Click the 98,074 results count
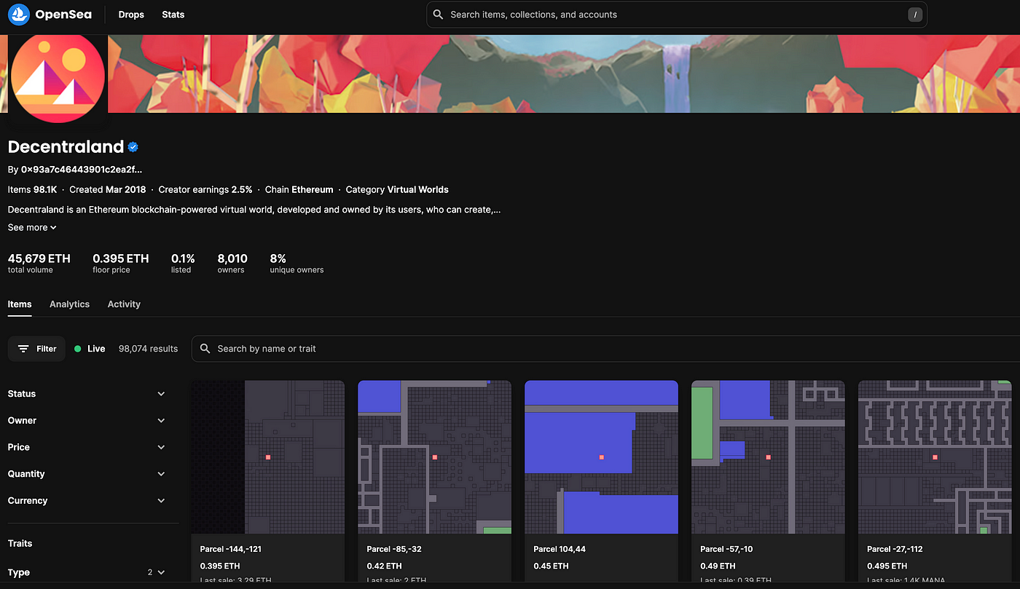The height and width of the screenshot is (589, 1020). [x=148, y=349]
